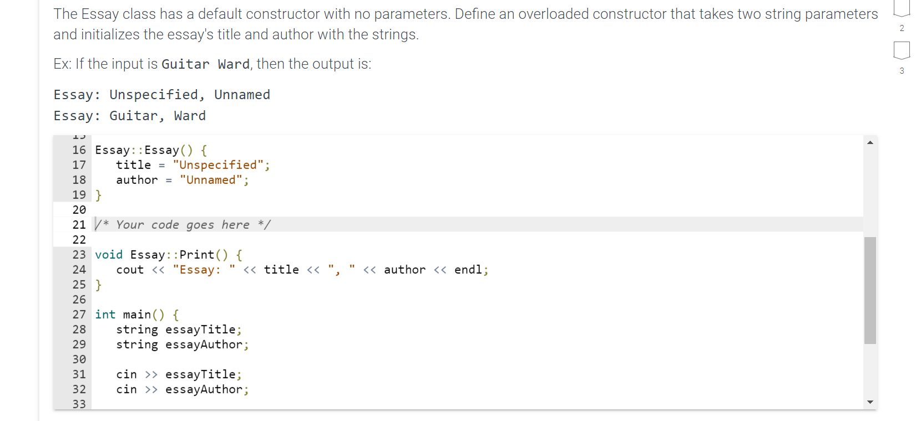Click the cin >> essayTitle statement on line 31
Image resolution: width=916 pixels, height=421 pixels.
[178, 374]
